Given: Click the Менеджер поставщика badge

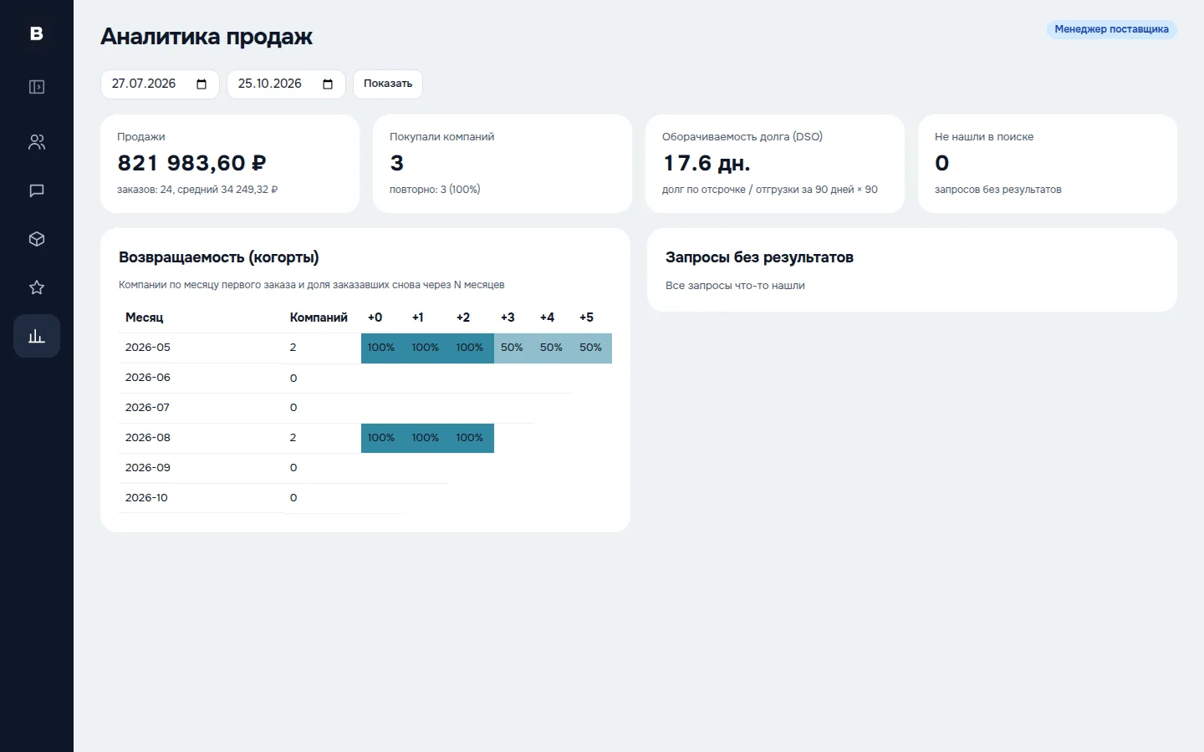Looking at the screenshot, I should (1111, 29).
